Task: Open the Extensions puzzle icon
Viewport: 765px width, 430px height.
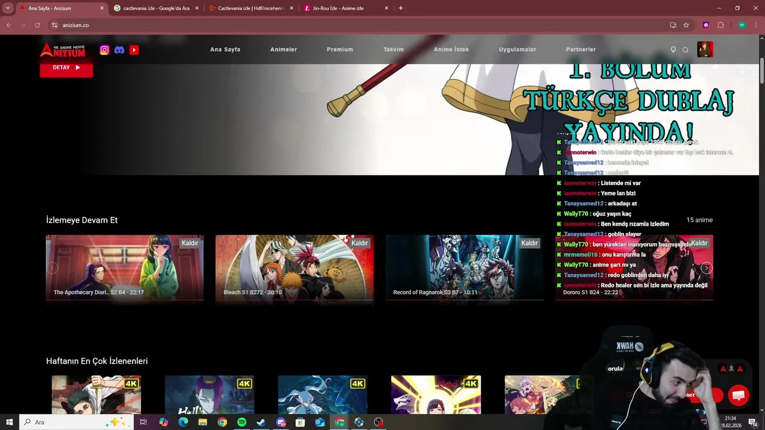Action: [x=720, y=25]
